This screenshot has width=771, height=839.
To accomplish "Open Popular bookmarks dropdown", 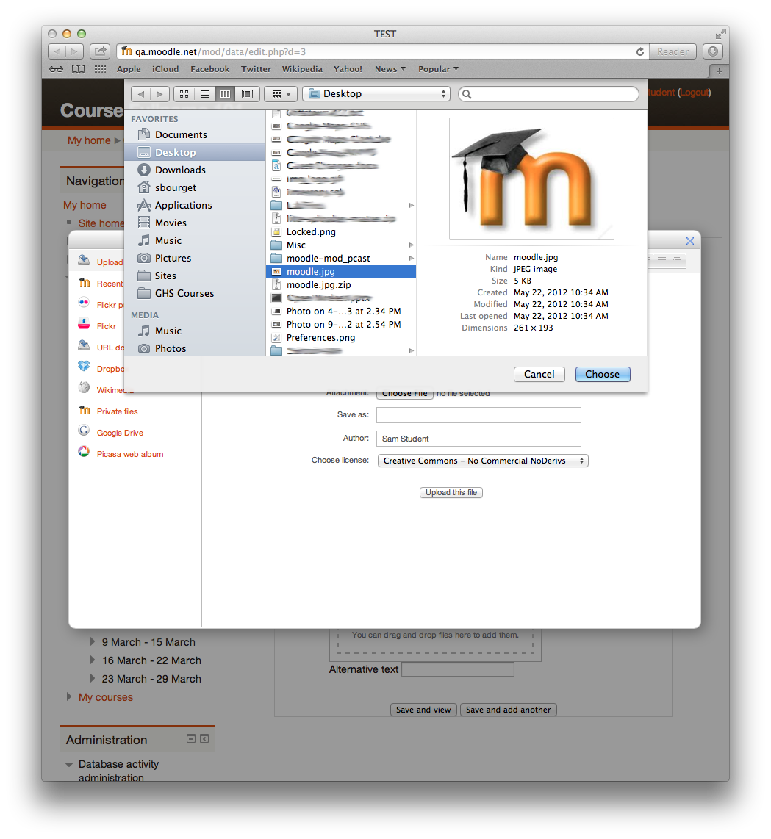I will (x=438, y=69).
